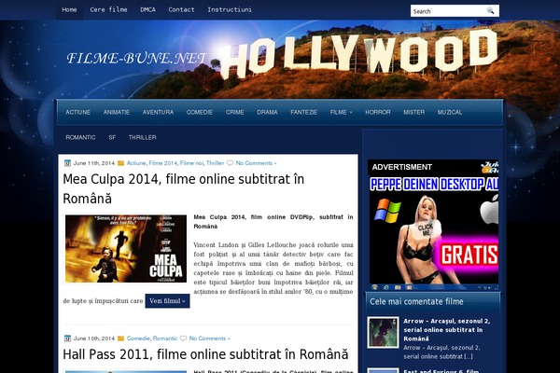This screenshot has width=560, height=373.
Task: Click comment bubble icon on Mea Culpa post
Action: pos(231,162)
